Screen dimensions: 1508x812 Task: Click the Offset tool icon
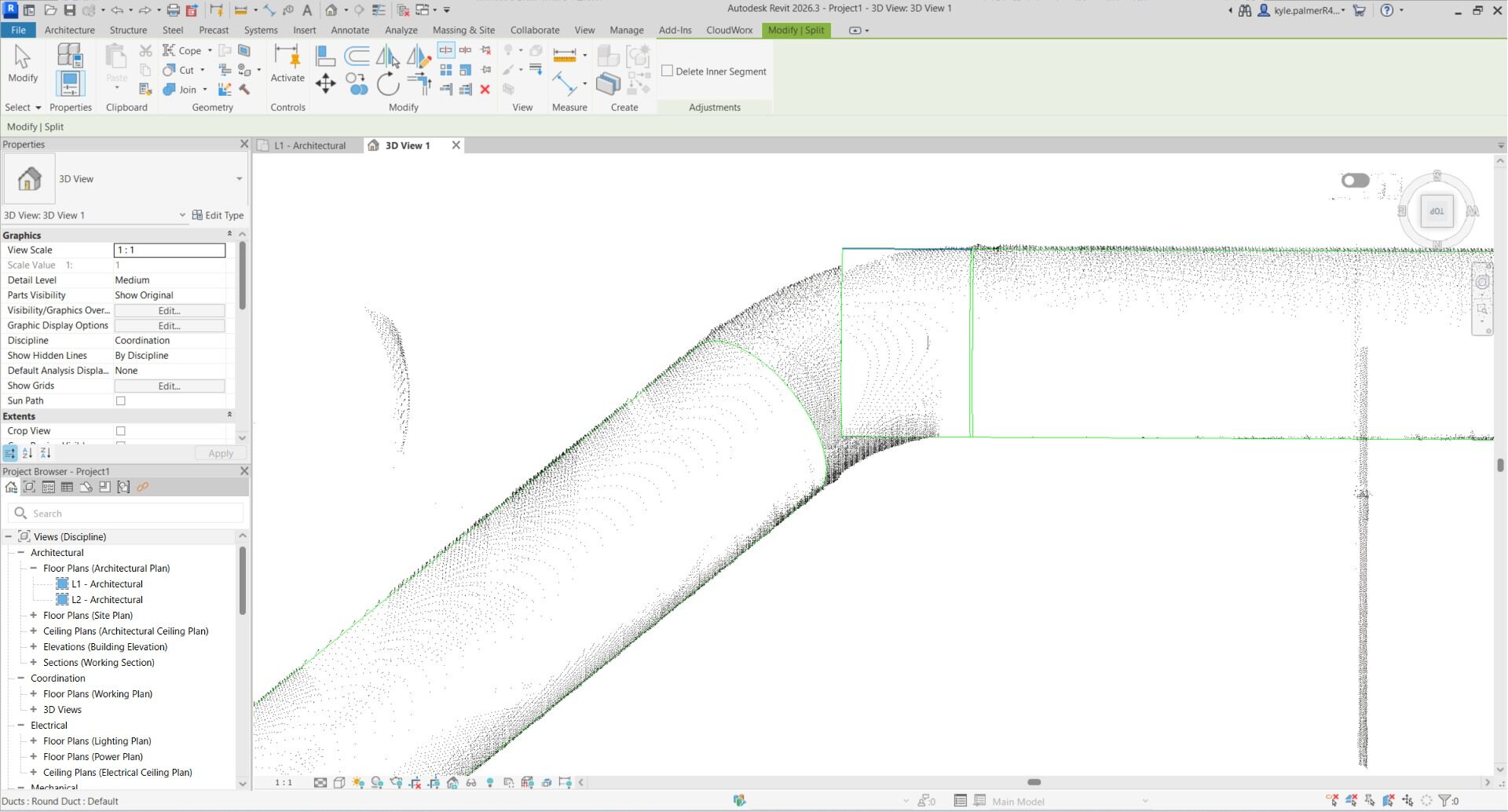click(x=357, y=56)
